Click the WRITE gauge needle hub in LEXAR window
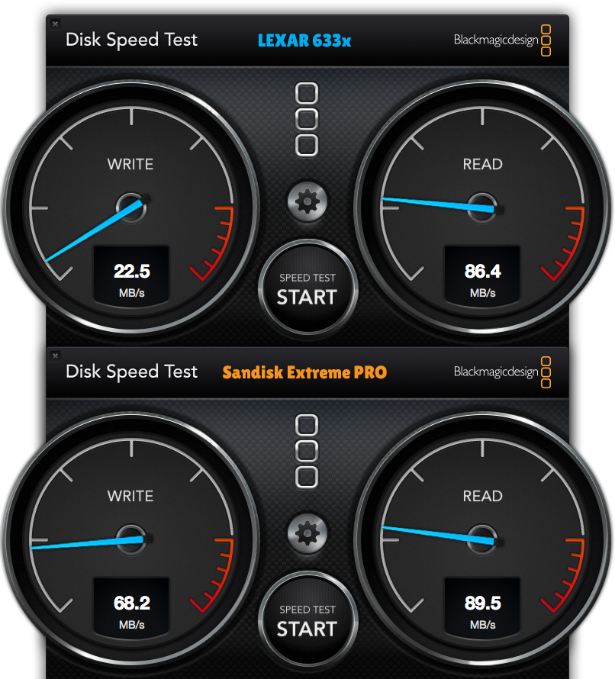615x679 pixels. coord(132,208)
